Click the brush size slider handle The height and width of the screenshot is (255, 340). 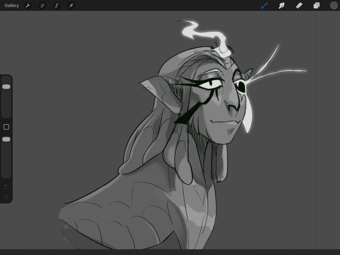point(6,87)
